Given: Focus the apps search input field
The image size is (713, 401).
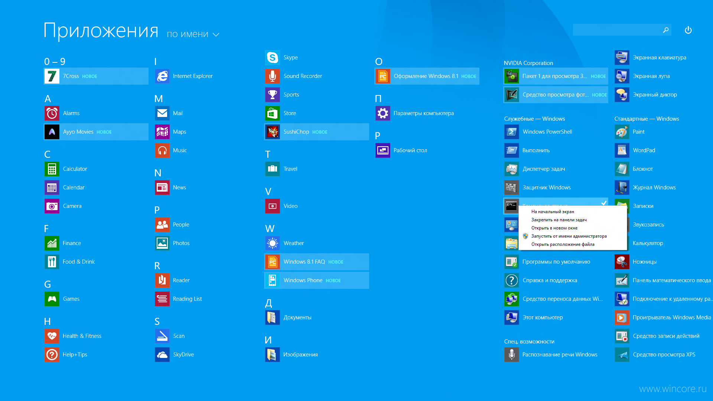Looking at the screenshot, I should pyautogui.click(x=622, y=30).
